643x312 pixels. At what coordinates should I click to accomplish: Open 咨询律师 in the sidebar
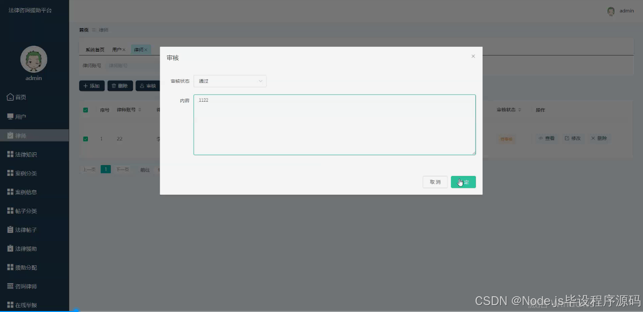(x=34, y=286)
